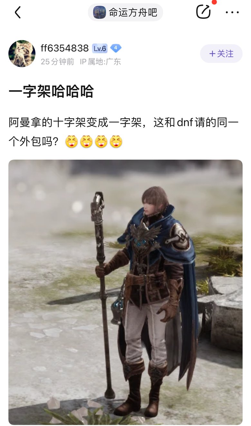Open the share/edit icon with red dot

(203, 12)
